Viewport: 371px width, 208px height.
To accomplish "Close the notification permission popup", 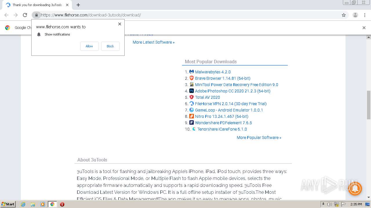I will coord(119,24).
